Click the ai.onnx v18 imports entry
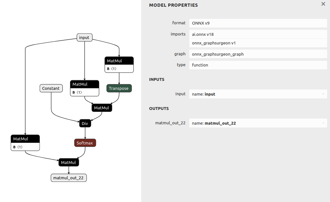 click(258, 34)
